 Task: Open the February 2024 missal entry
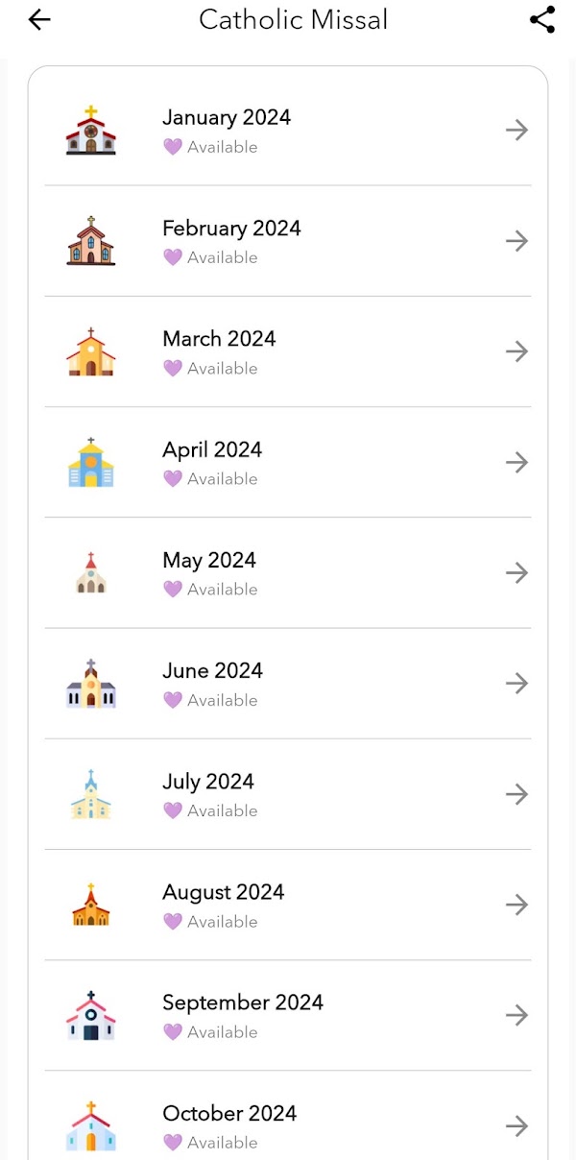click(288, 241)
